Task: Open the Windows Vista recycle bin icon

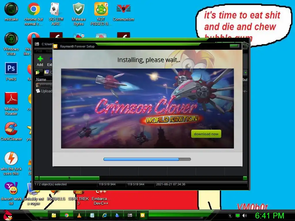Action: [x=11, y=44]
